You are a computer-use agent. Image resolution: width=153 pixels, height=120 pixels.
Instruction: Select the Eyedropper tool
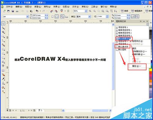(x=3, y=79)
